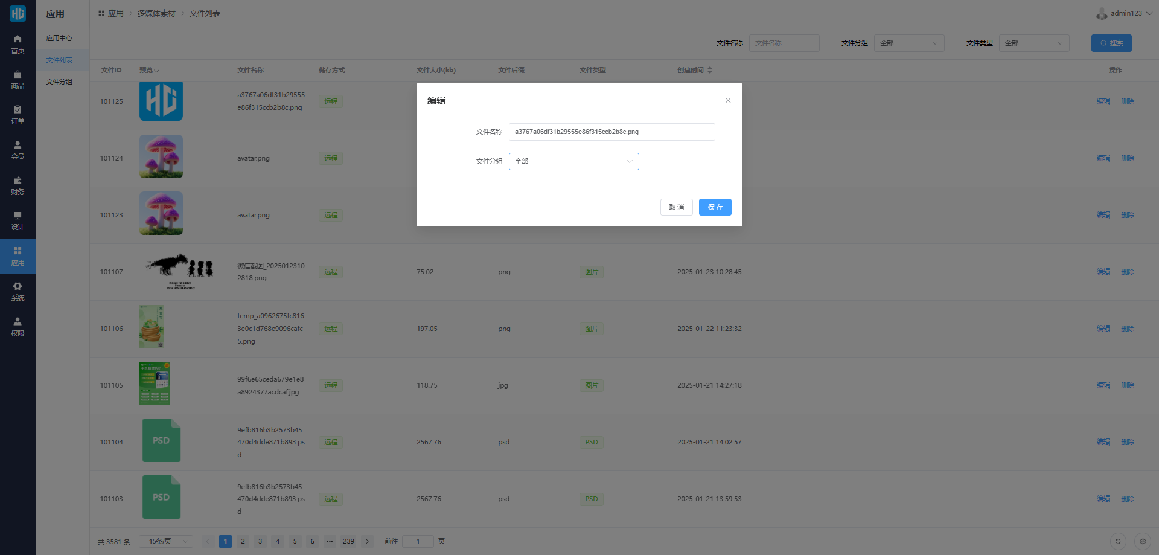Select 文件分组 in the side menu

(59, 82)
